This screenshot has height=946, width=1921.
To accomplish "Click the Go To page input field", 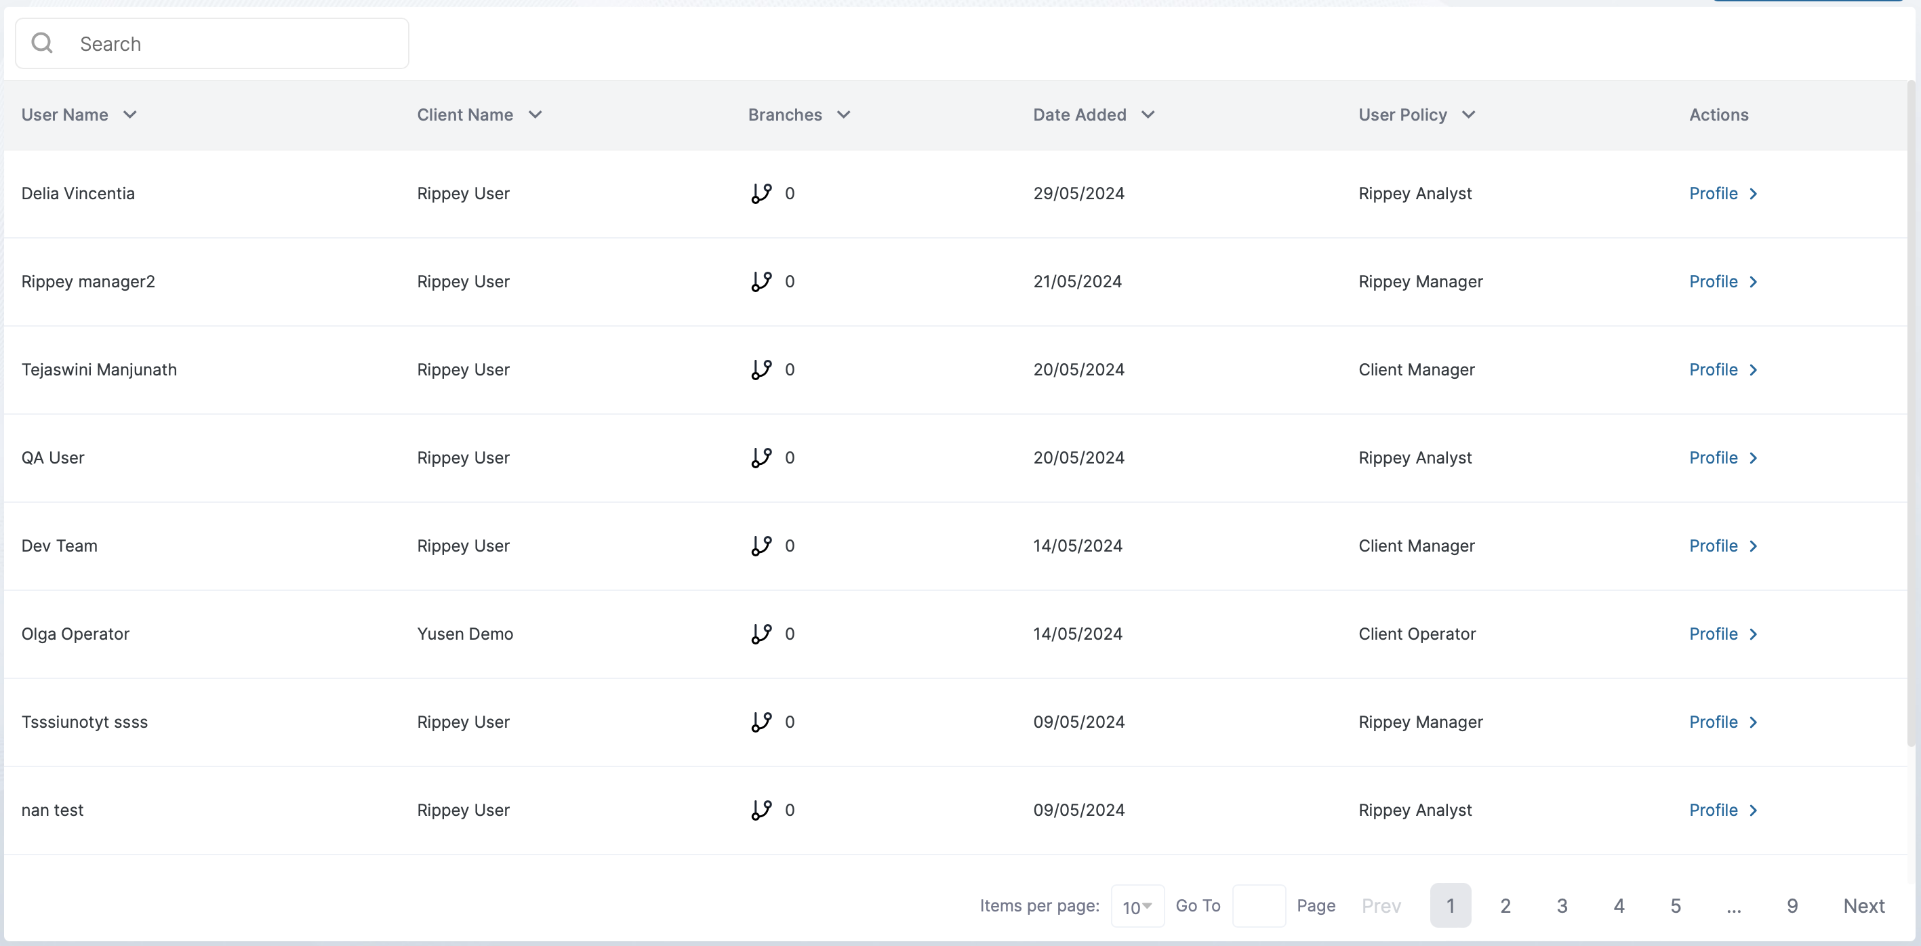I will pos(1258,906).
